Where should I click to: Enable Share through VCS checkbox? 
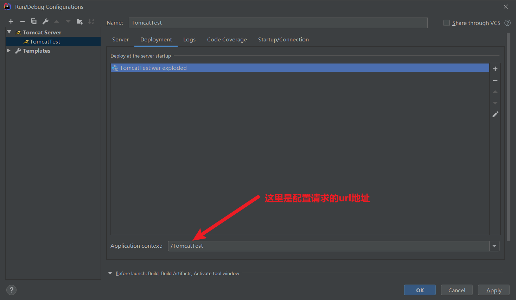coord(446,23)
